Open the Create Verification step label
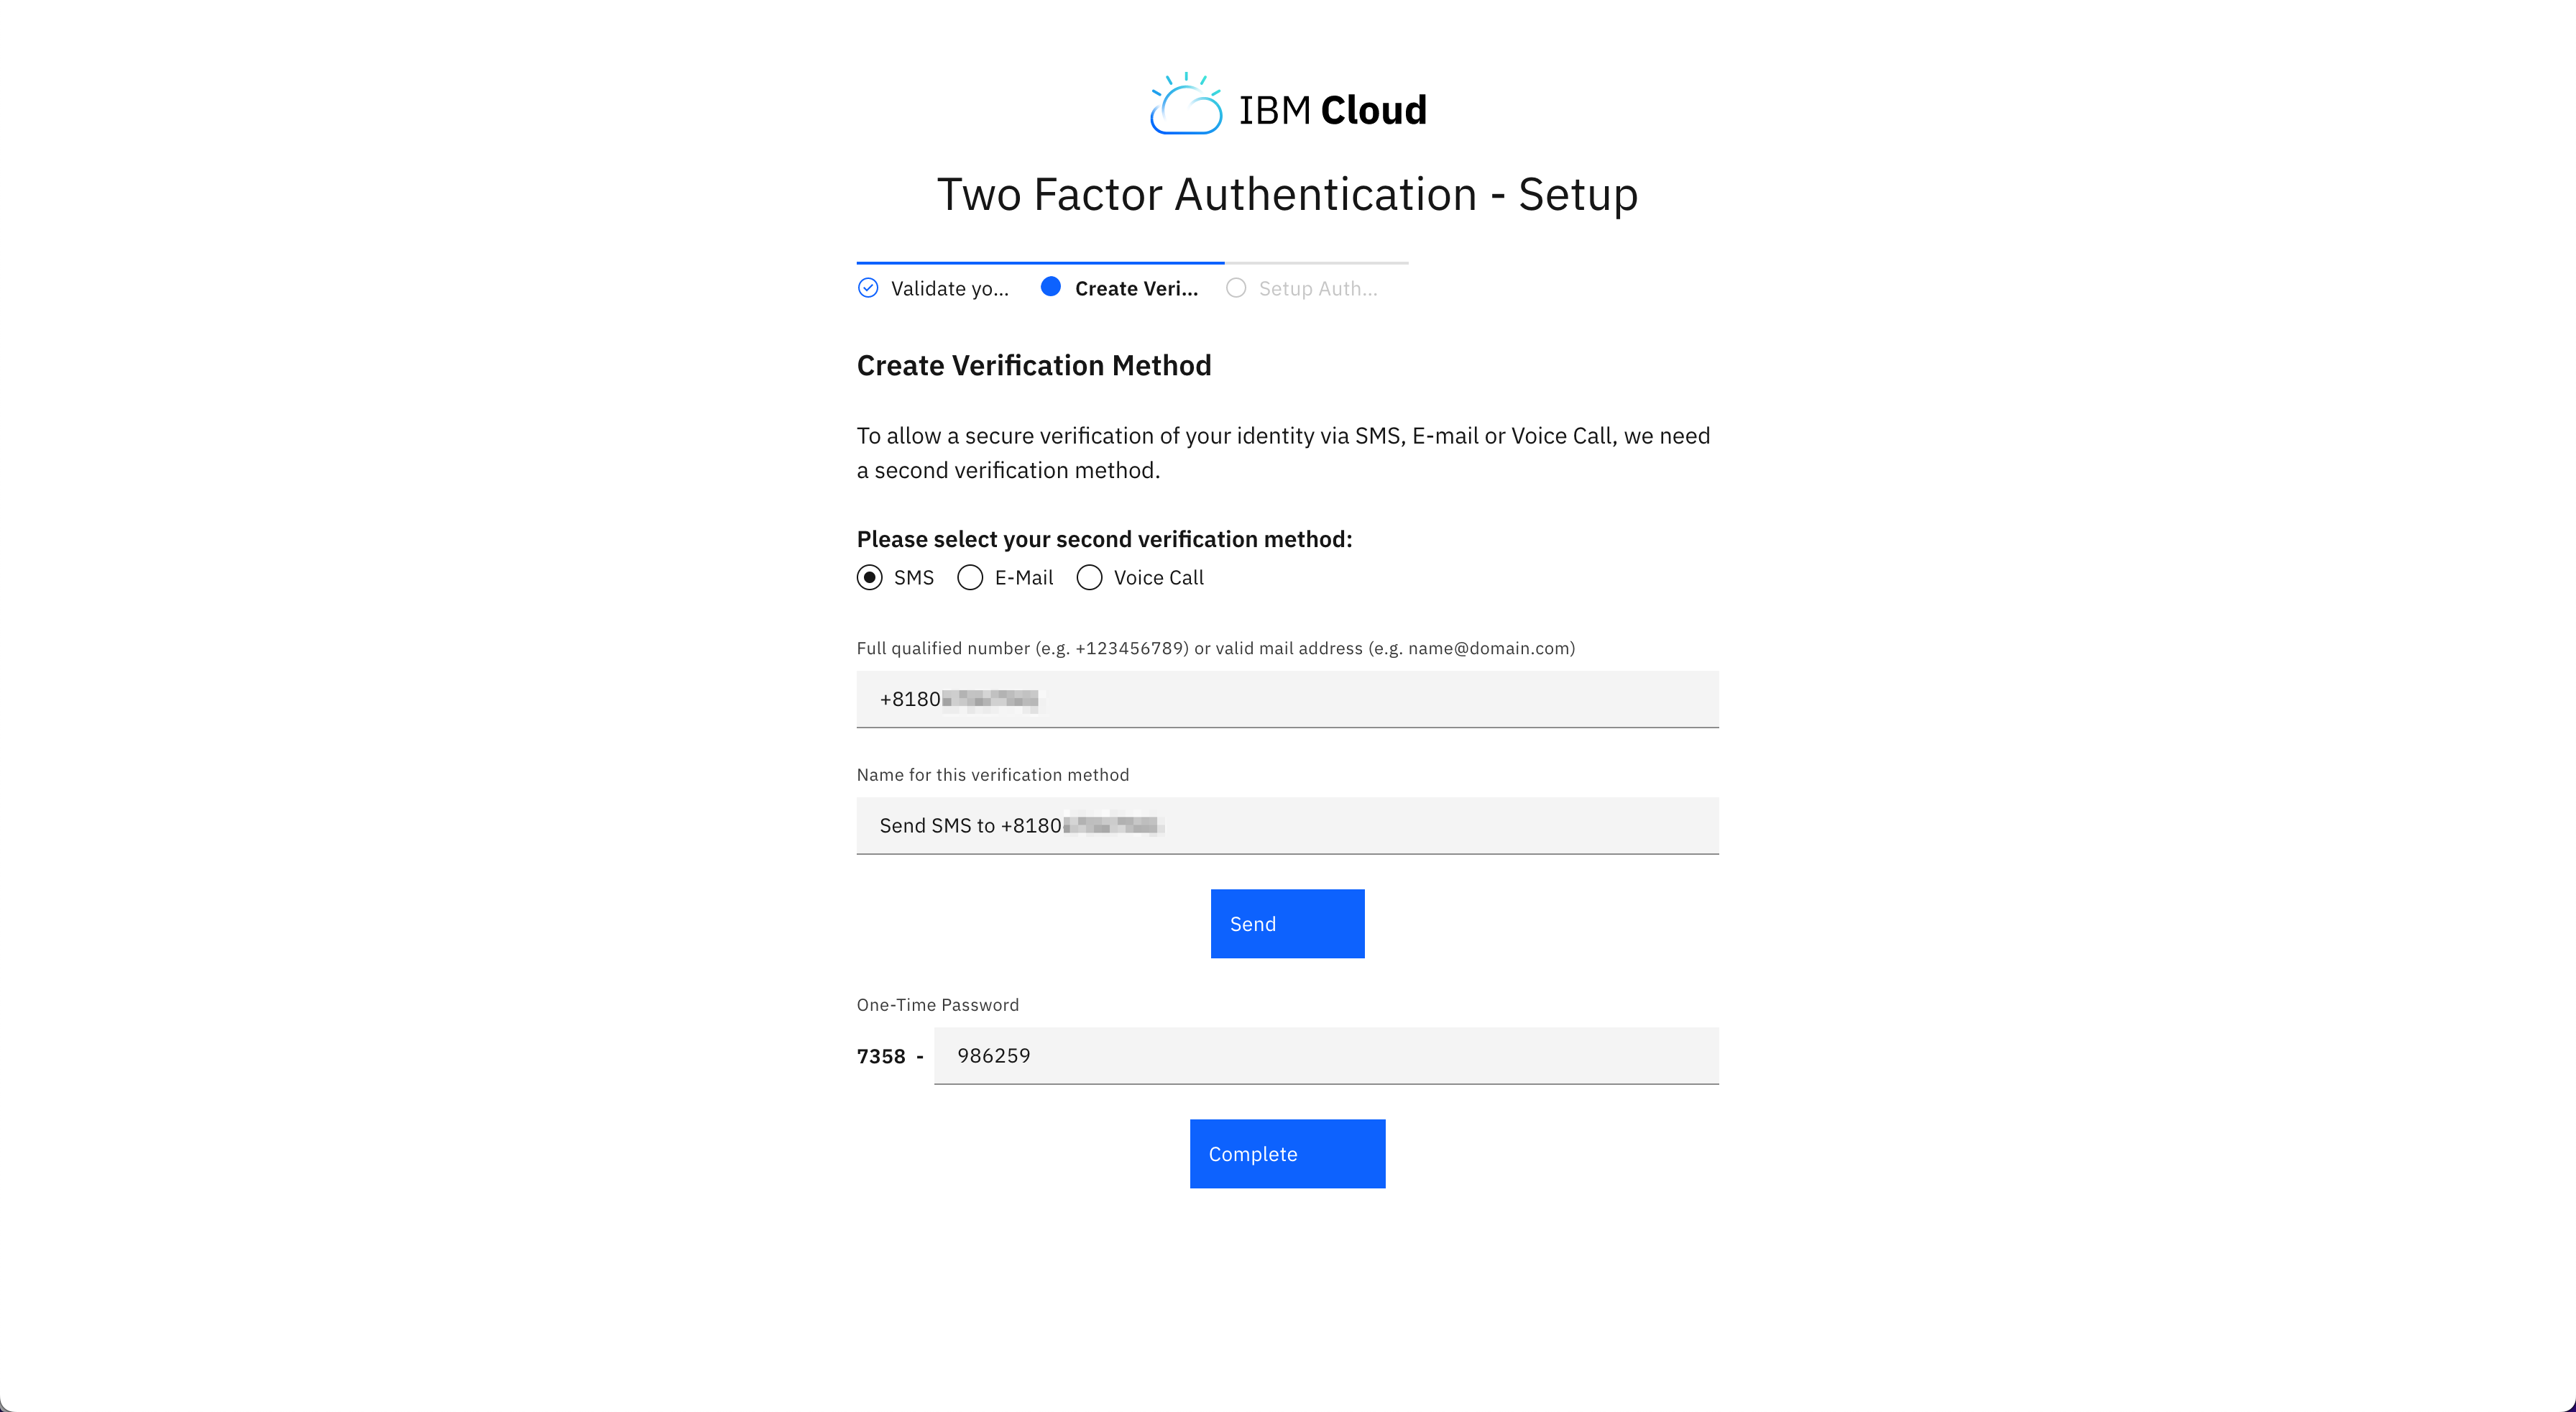Viewport: 2576px width, 1412px height. click(1136, 288)
